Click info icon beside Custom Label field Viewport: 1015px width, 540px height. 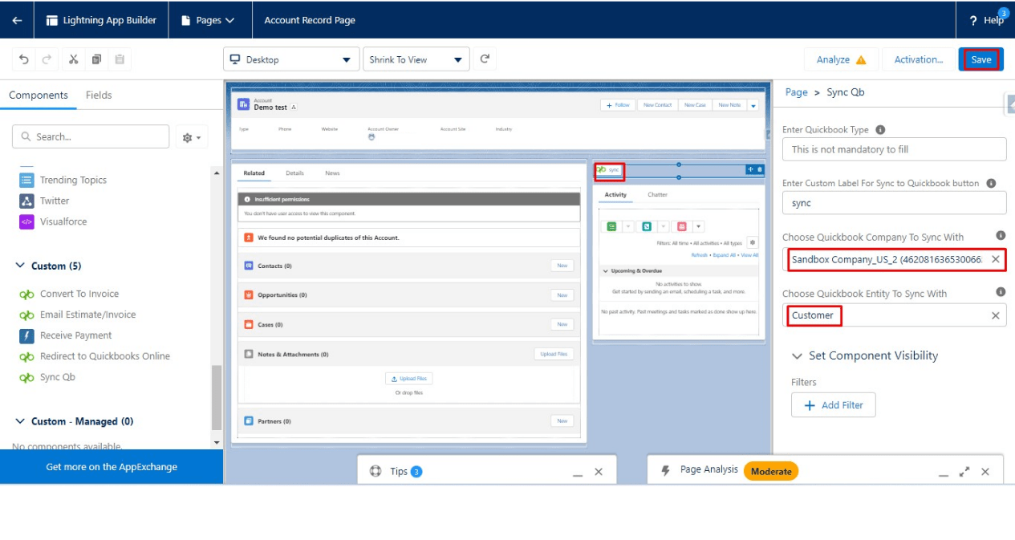(991, 183)
